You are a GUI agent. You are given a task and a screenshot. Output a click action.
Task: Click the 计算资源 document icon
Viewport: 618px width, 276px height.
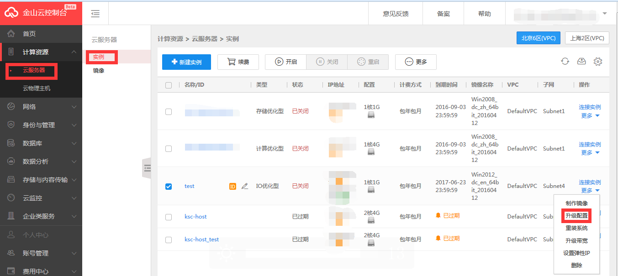11,52
